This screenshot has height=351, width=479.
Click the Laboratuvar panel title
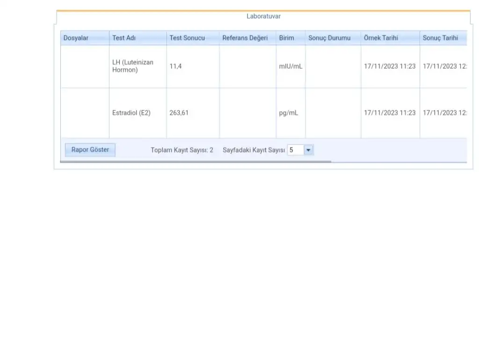(x=264, y=16)
